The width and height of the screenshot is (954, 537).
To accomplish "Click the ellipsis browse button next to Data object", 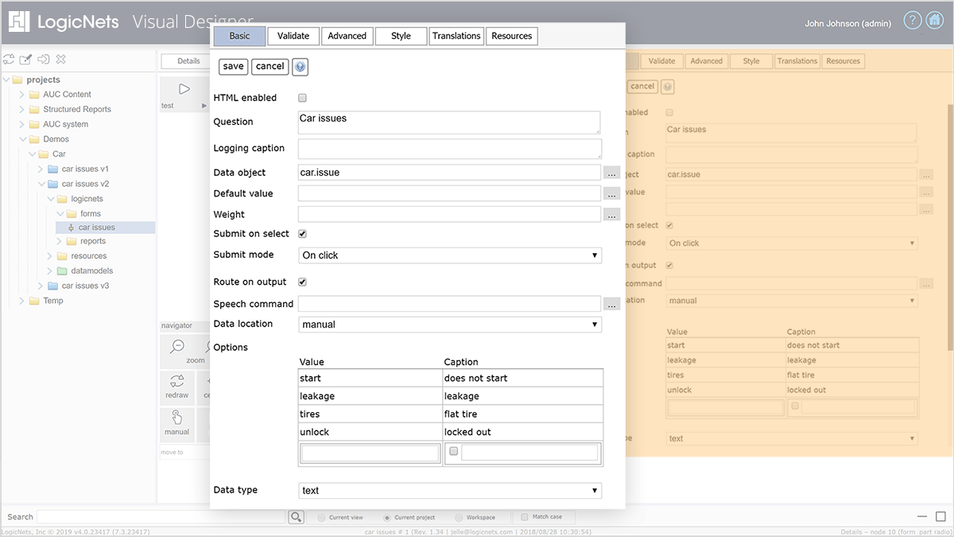I will point(611,173).
